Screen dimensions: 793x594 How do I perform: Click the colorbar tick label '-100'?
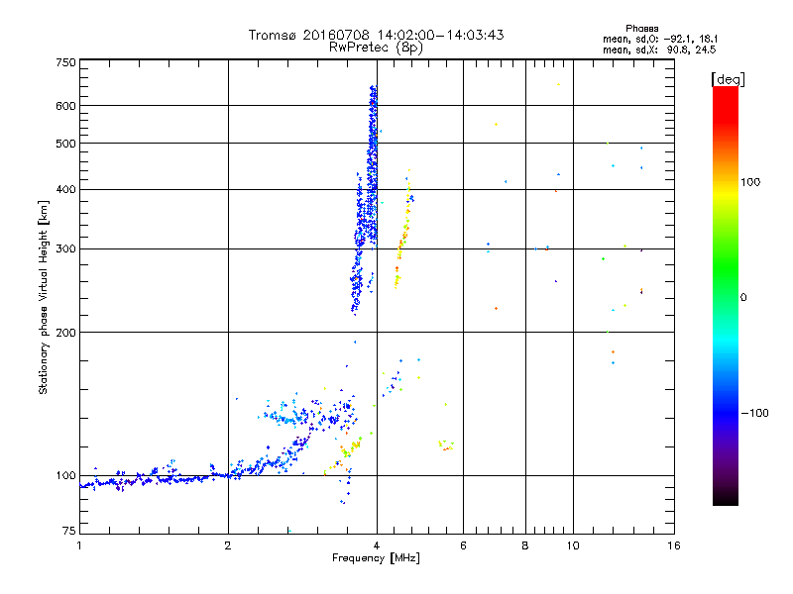[x=754, y=413]
